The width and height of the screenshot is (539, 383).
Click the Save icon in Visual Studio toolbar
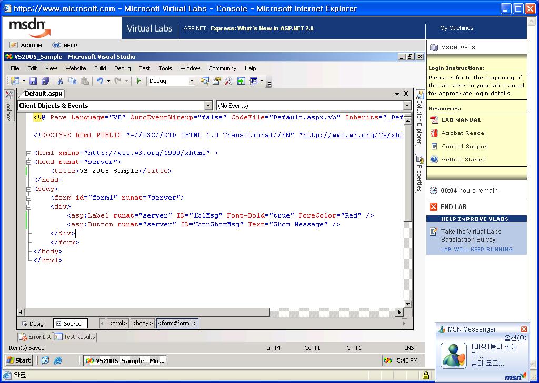(x=33, y=81)
